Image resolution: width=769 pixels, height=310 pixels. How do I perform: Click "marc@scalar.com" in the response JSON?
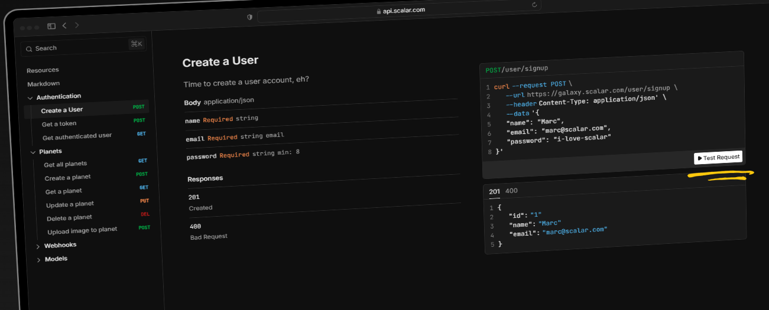click(x=575, y=231)
